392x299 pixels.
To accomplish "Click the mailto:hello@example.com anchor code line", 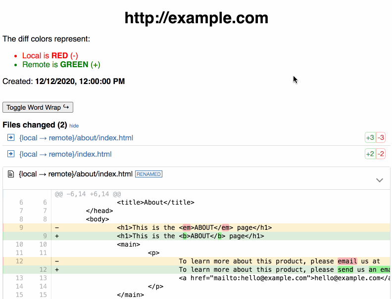I will pos(284,278).
